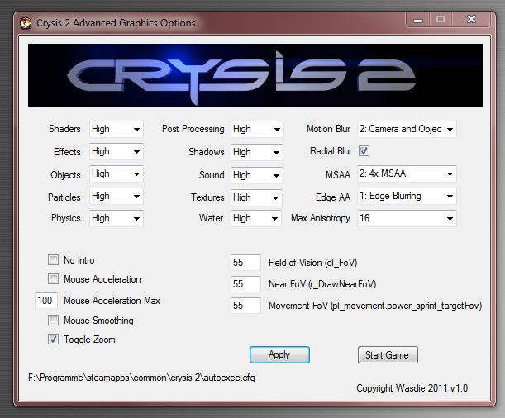
Task: Disable the Radial Blur checkbox
Action: (x=364, y=151)
